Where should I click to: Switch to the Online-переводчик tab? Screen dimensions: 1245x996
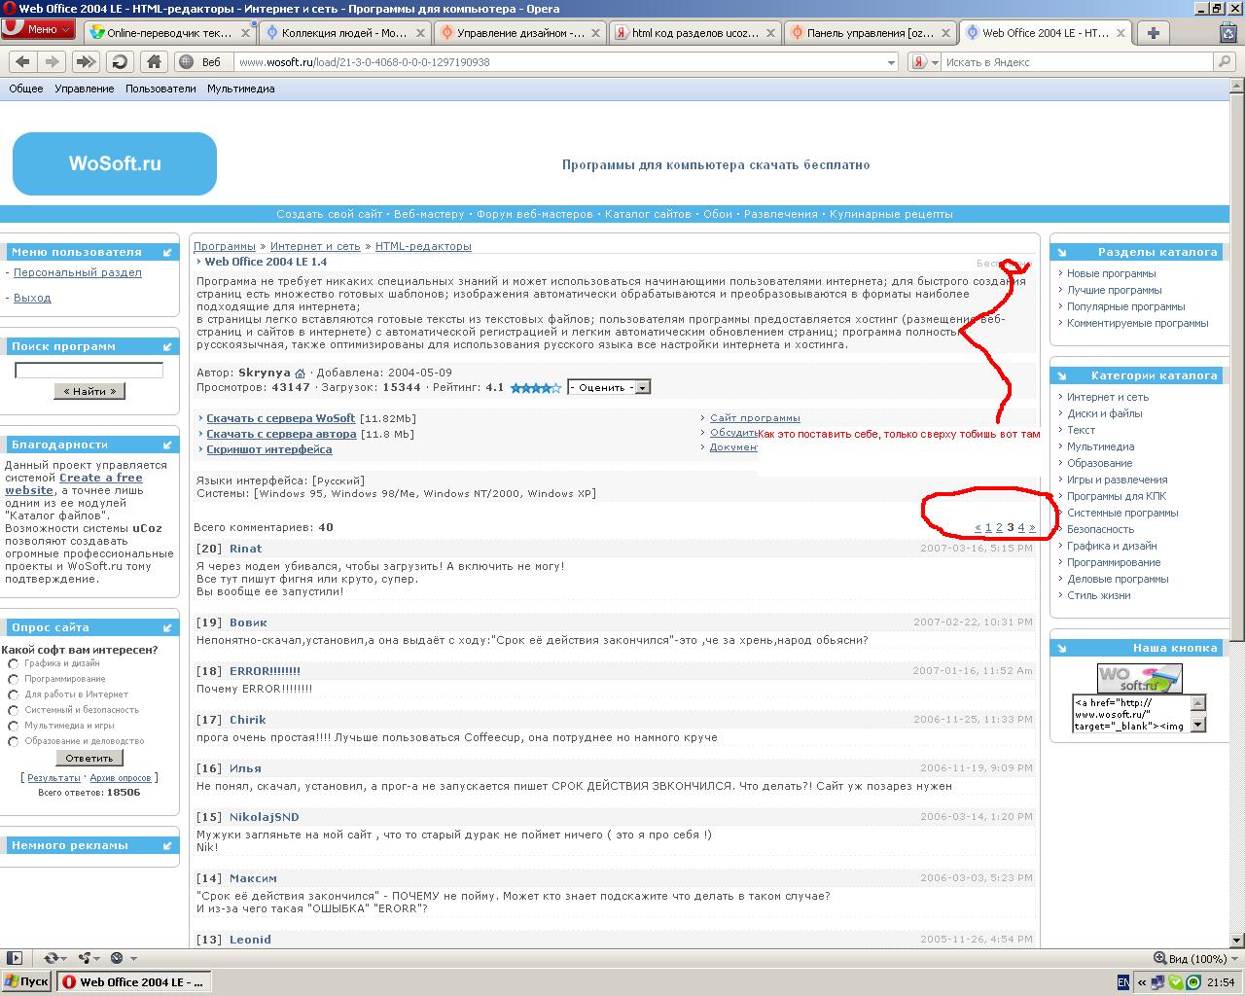tap(169, 32)
